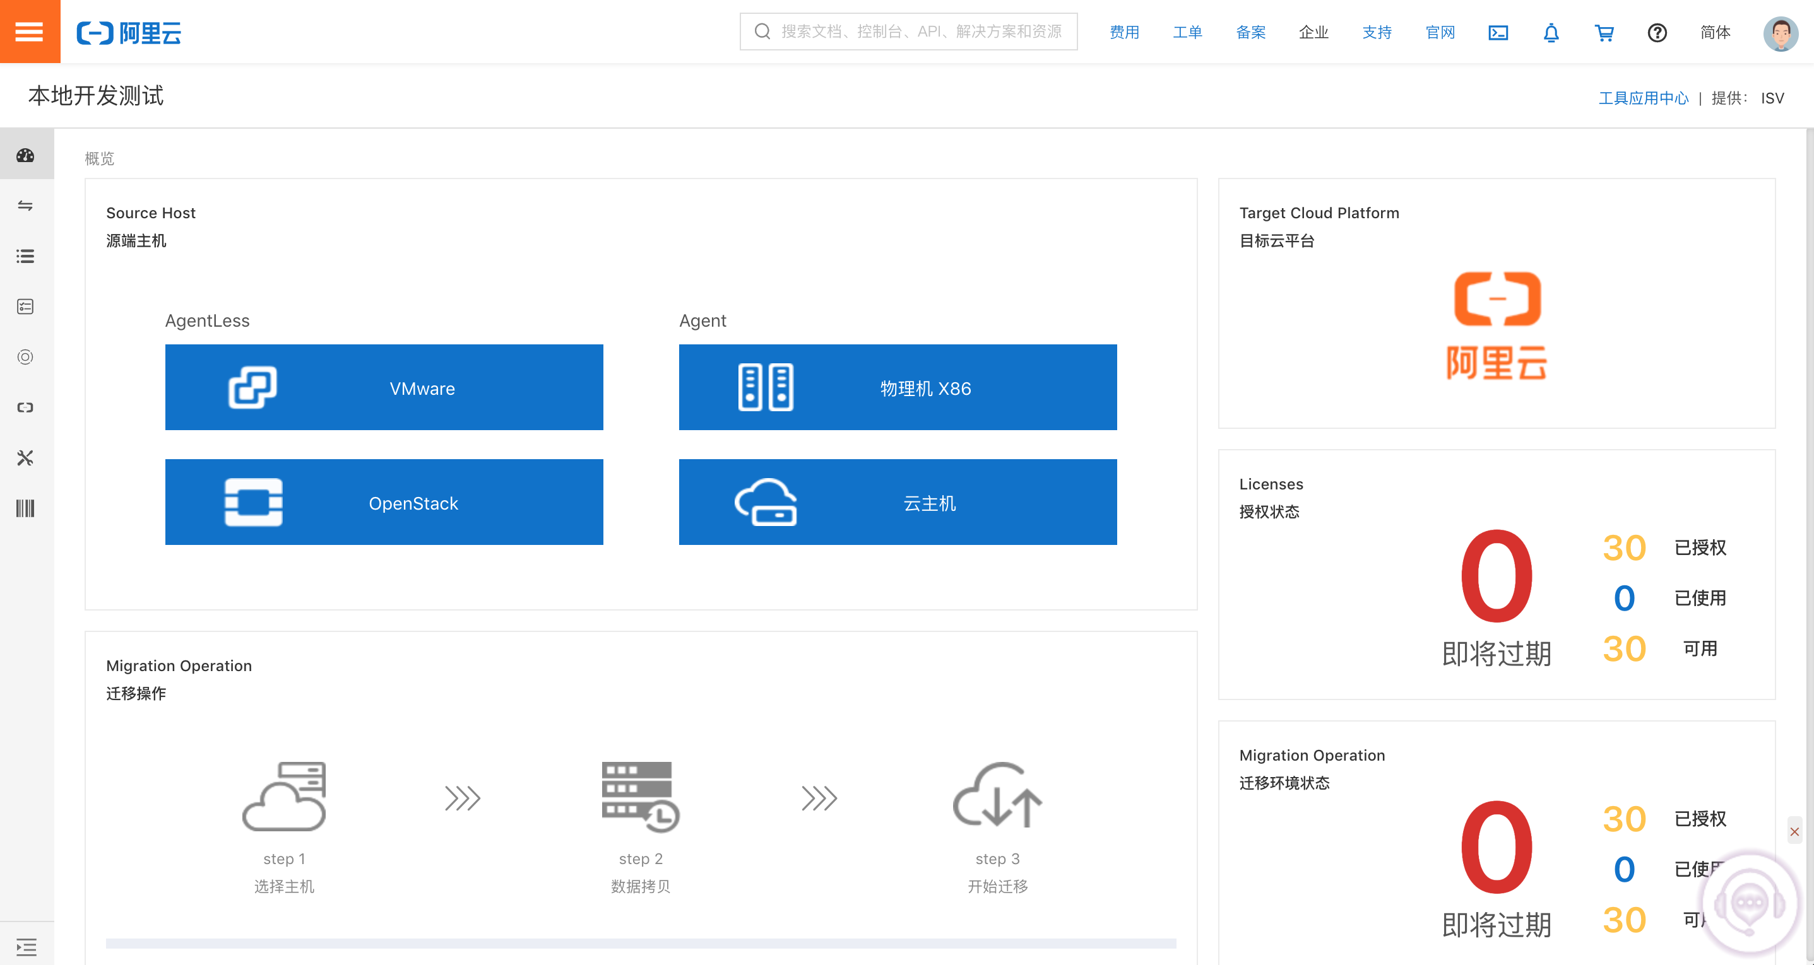Open the user avatar account menu
The width and height of the screenshot is (1814, 965).
(x=1780, y=33)
